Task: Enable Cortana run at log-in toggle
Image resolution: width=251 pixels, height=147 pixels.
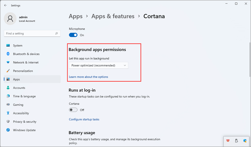Action: point(73,110)
